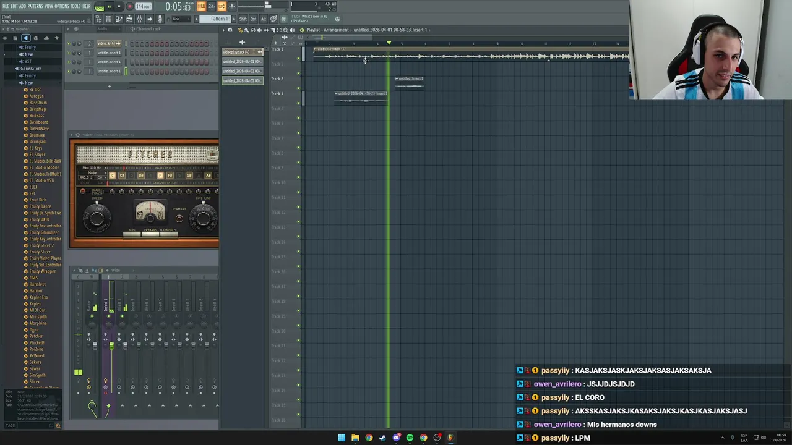Click the third orange loop-record icon by the time display
Image resolution: width=792 pixels, height=445 pixels.
pyautogui.click(x=222, y=7)
